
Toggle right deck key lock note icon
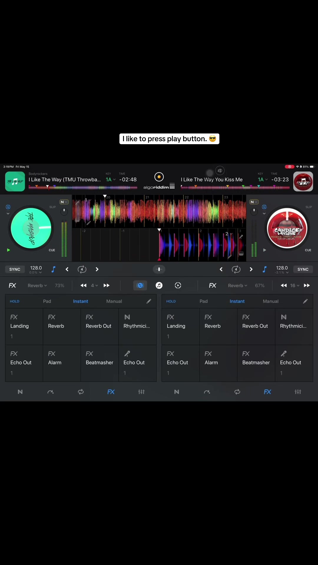(x=264, y=269)
